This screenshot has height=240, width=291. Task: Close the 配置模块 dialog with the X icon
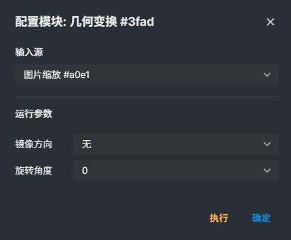point(270,22)
